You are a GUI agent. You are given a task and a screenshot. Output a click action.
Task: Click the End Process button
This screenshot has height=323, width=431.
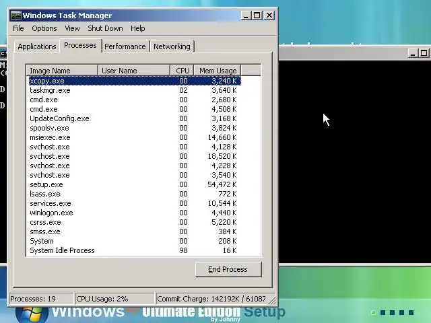(228, 269)
